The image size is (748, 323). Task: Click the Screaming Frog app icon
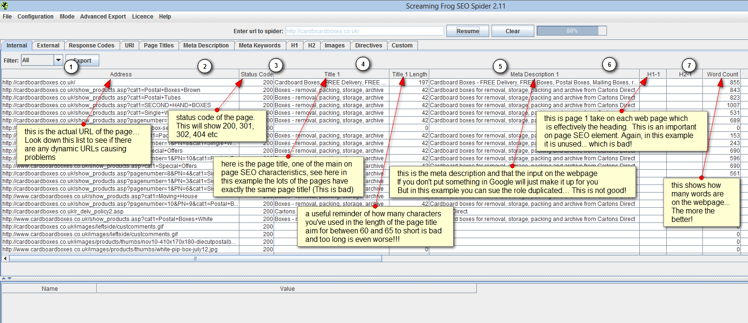(x=5, y=6)
